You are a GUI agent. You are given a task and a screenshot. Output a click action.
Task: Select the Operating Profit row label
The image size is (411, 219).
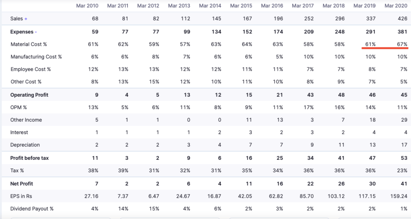(29, 95)
